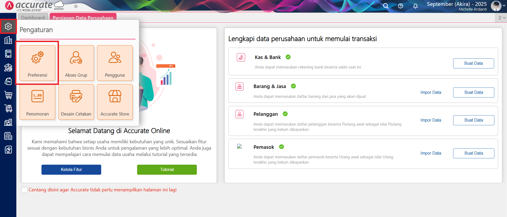Click the help question mark icon

401,6
